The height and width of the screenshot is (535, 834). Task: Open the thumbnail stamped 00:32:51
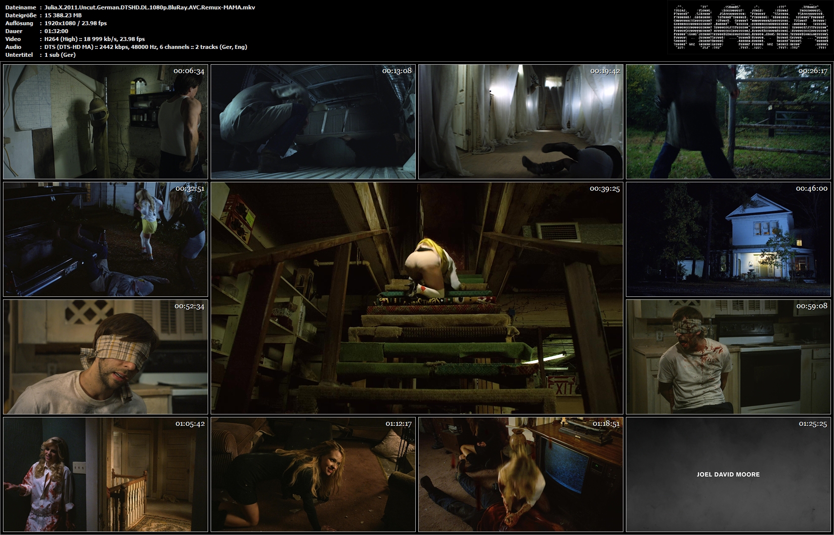click(105, 239)
